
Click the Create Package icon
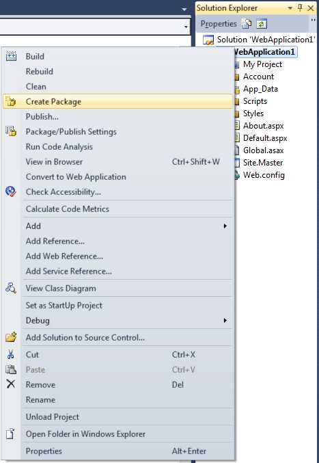click(11, 102)
